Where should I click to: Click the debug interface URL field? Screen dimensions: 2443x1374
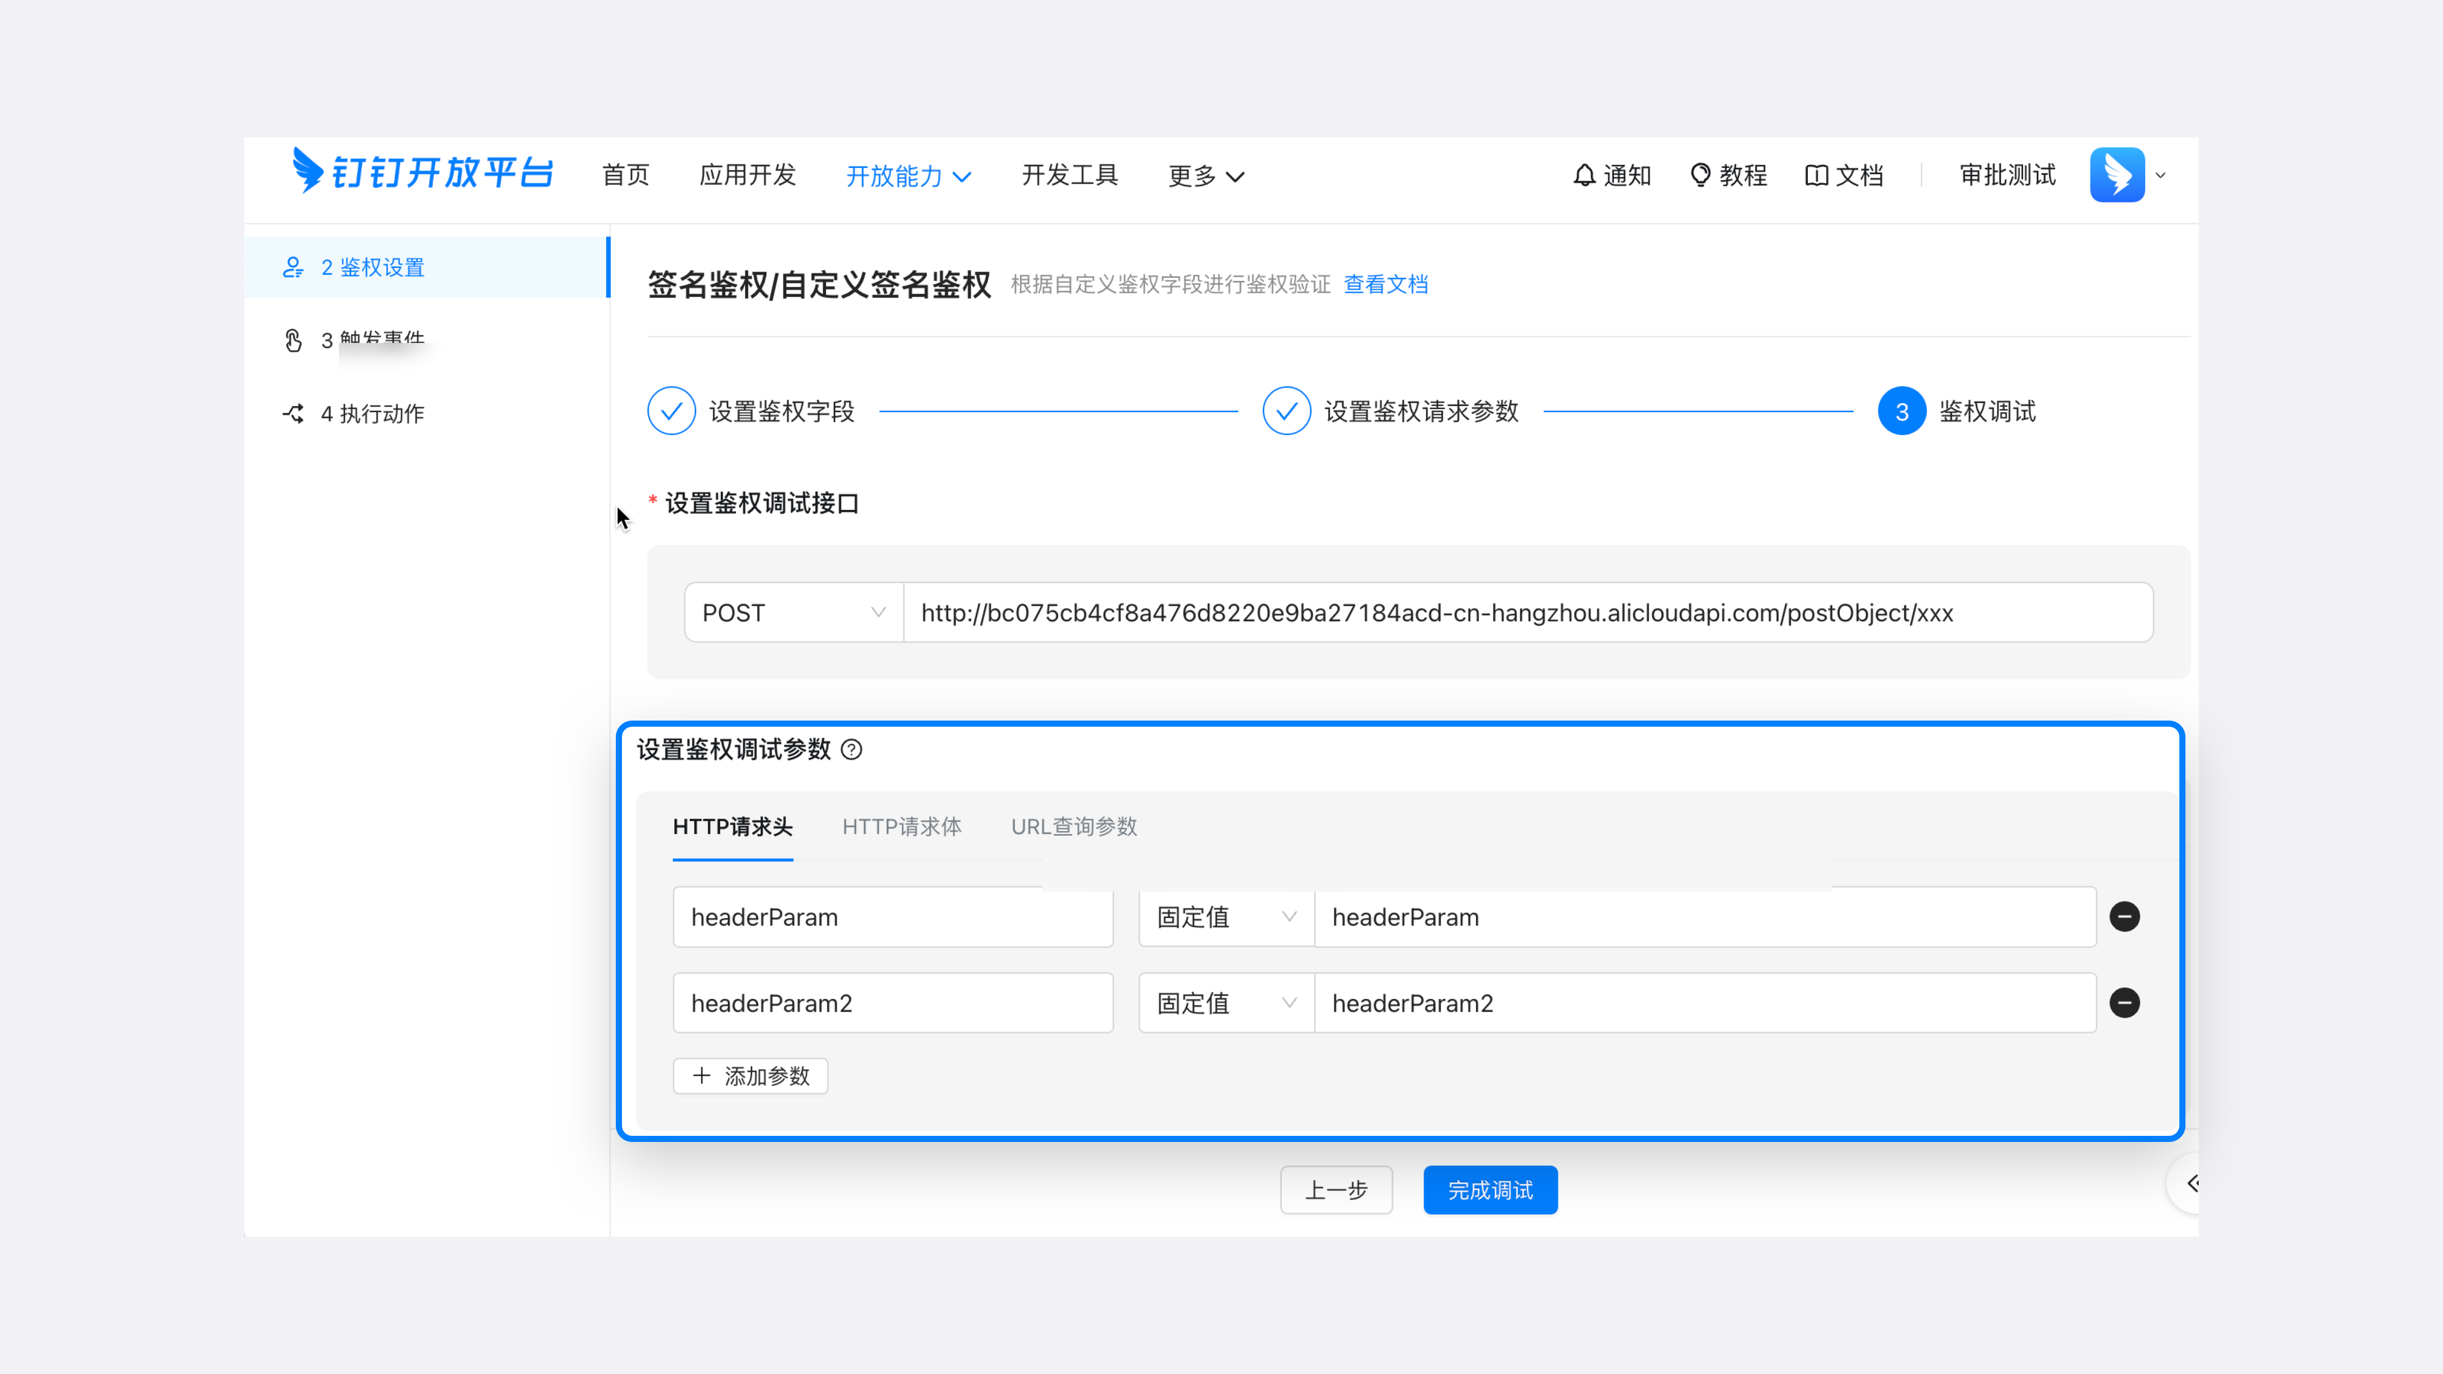pyautogui.click(x=1527, y=612)
